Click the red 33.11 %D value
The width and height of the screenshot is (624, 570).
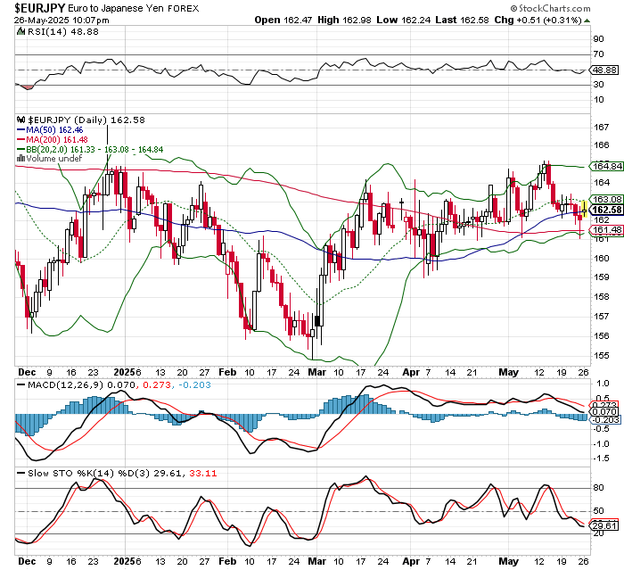203,473
